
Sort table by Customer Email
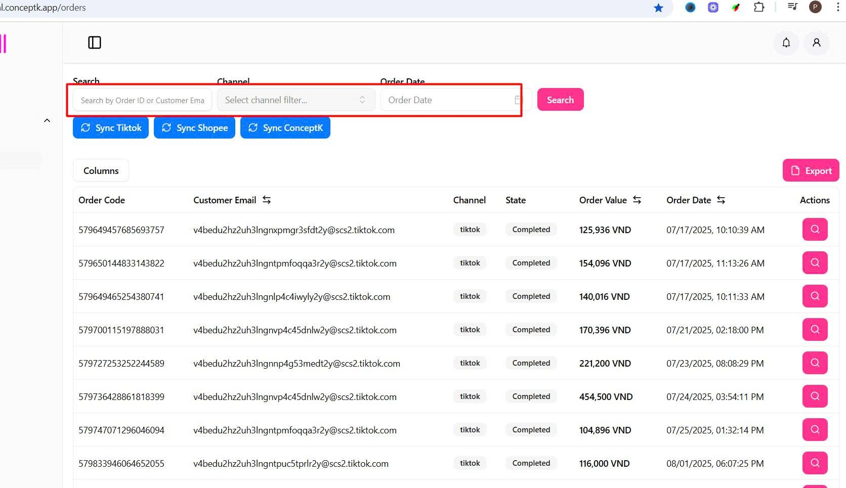pos(267,200)
